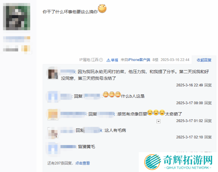Click the smiley emoji in the main post
The height and width of the screenshot is (172, 218).
tap(102, 8)
